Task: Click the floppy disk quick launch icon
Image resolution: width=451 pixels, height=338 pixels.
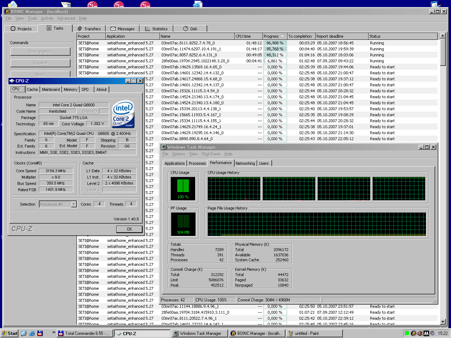Action: (40, 333)
